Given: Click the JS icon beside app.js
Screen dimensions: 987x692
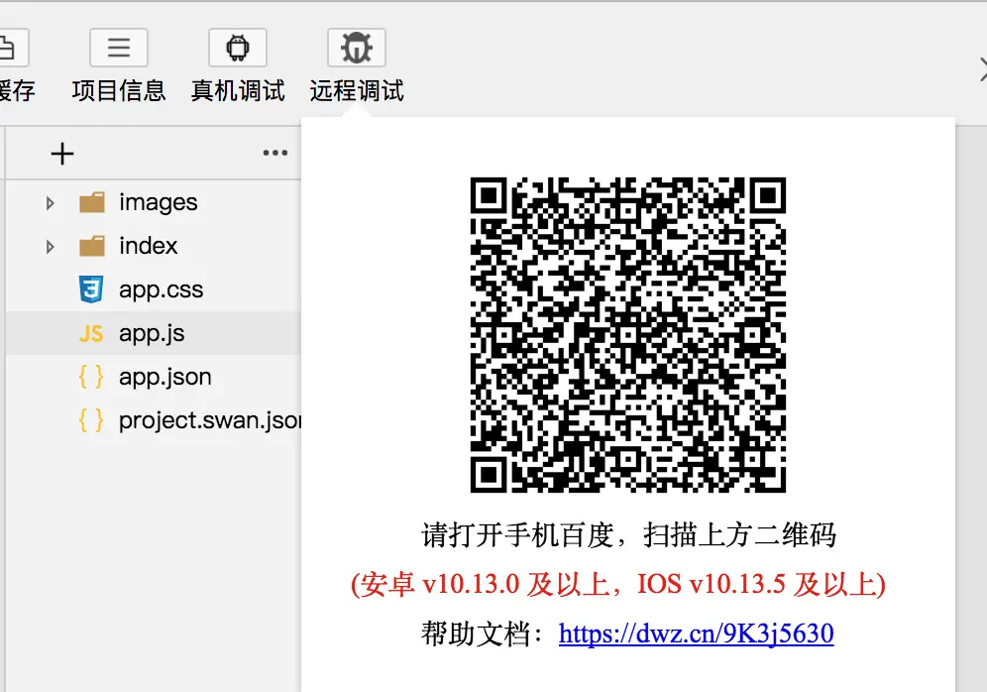Looking at the screenshot, I should point(91,333).
